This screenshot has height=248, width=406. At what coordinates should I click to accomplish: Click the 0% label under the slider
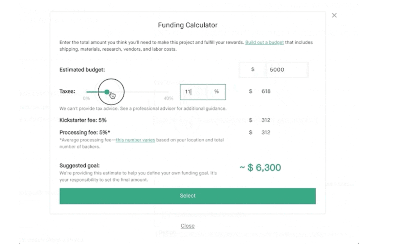(86, 98)
